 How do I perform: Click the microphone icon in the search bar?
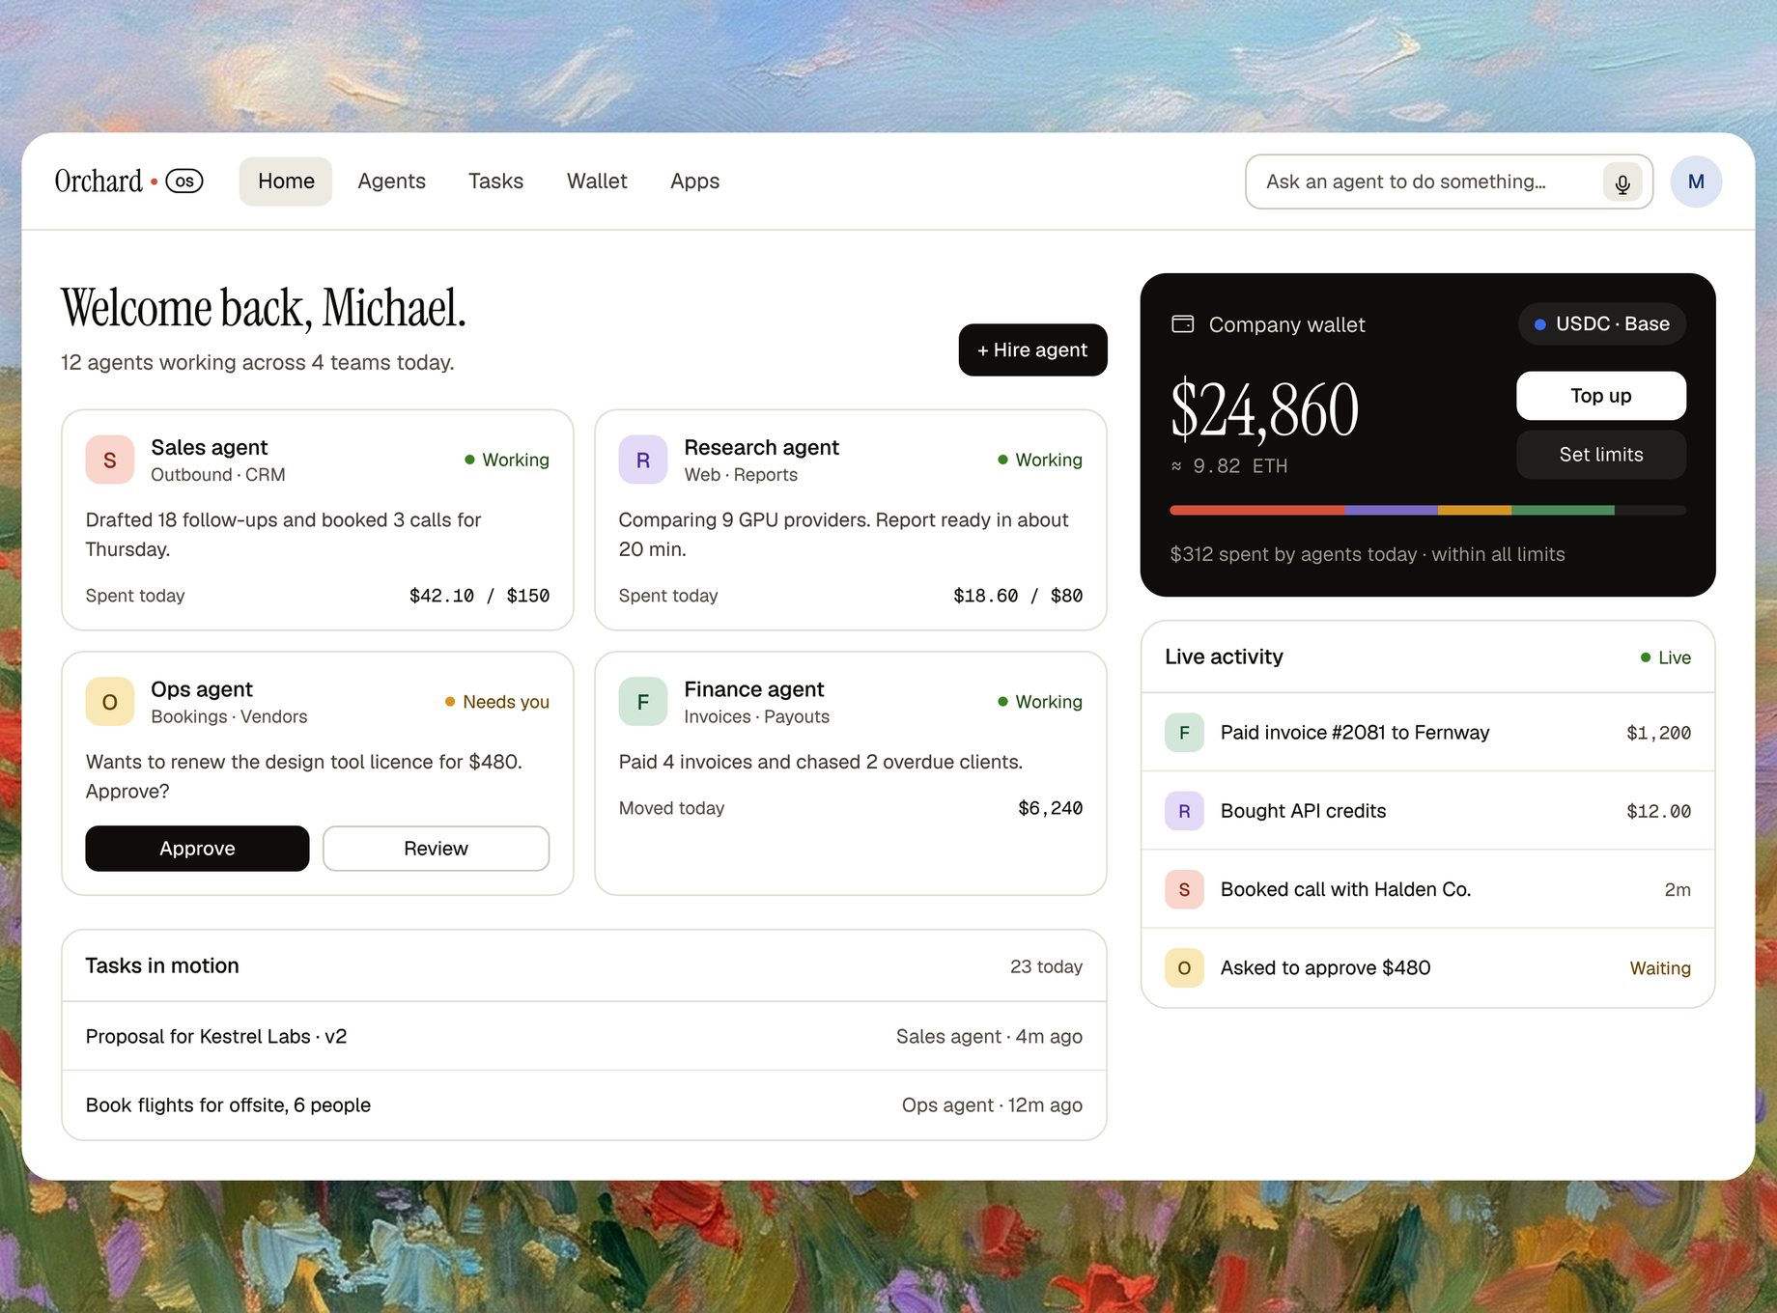[x=1622, y=182]
